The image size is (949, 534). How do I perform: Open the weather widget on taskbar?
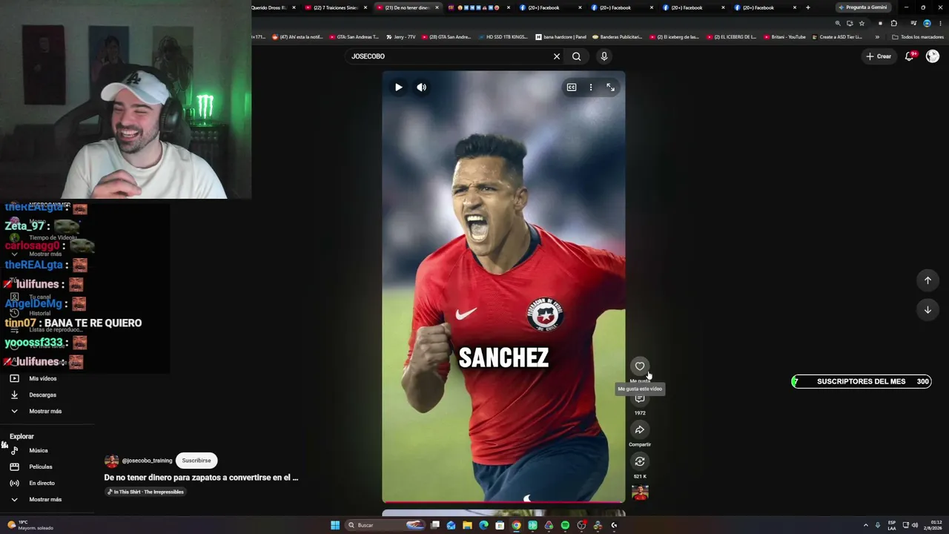(x=30, y=525)
